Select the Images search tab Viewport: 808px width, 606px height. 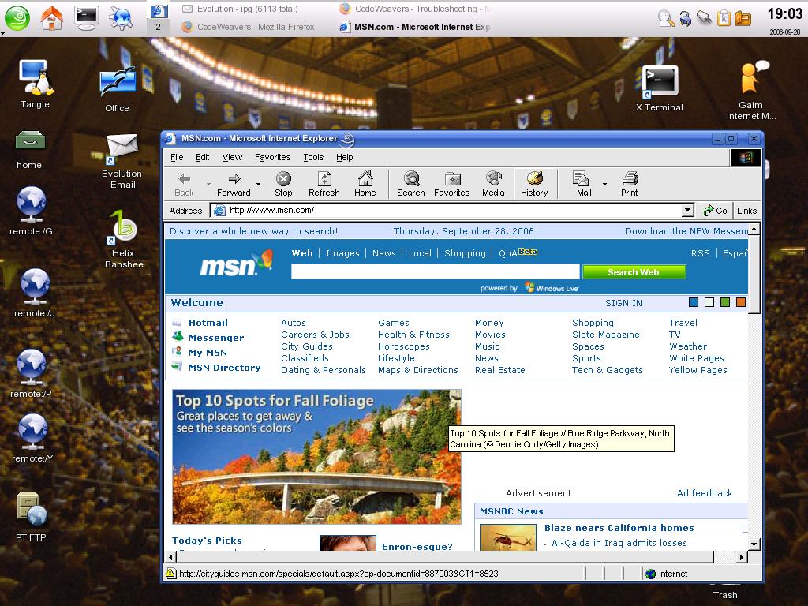pos(342,253)
